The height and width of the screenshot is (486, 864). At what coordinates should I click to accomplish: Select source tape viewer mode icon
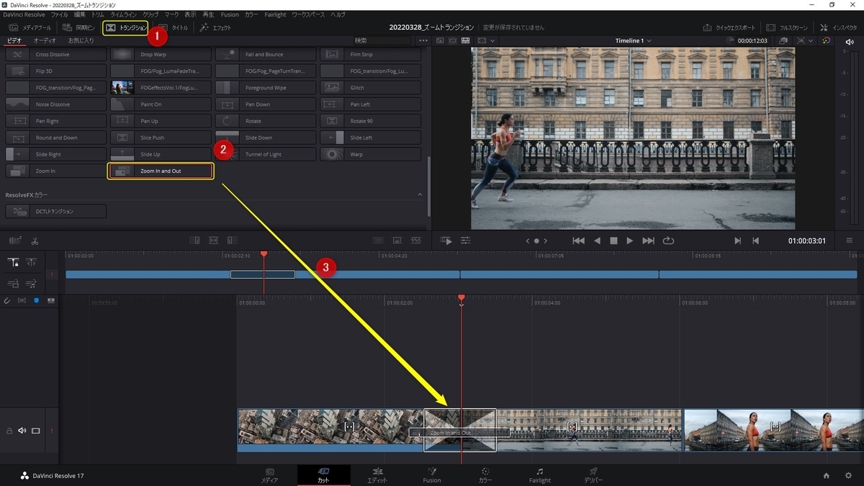(453, 41)
